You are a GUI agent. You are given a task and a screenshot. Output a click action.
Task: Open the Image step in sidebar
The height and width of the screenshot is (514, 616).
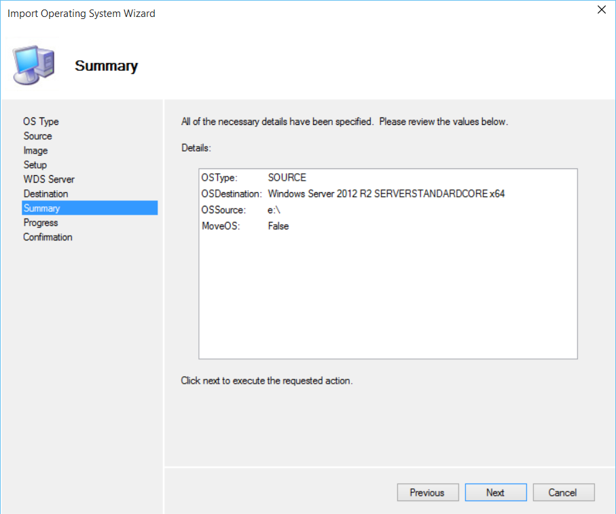pos(35,151)
